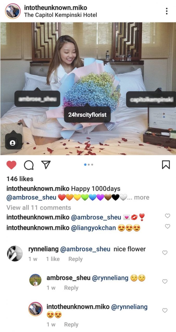Like ambrose_sheu's reply comment
This screenshot has height=332, width=176.
coord(165,281)
